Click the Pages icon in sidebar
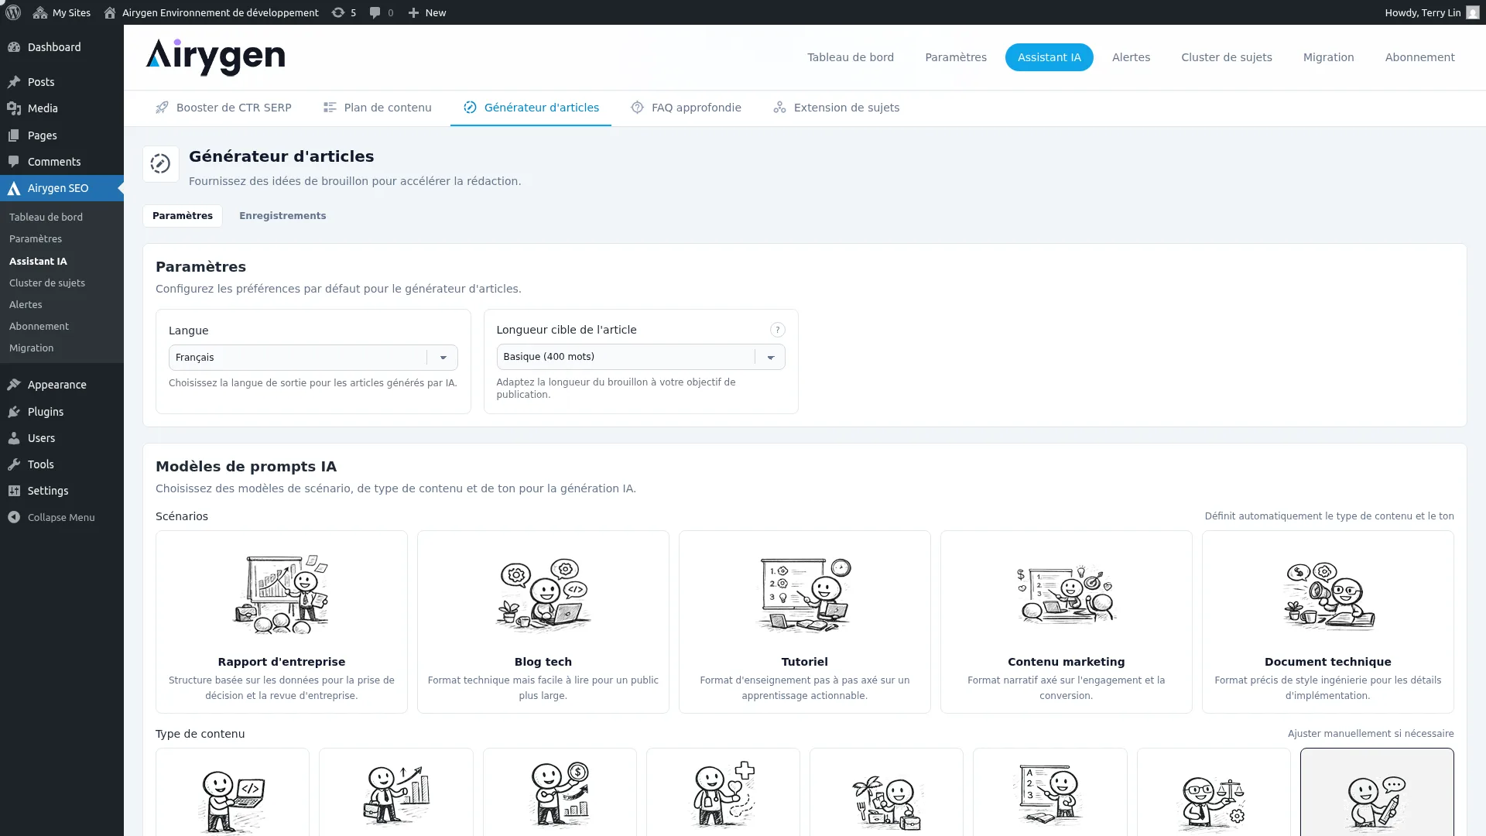Image resolution: width=1486 pixels, height=836 pixels. 14,135
